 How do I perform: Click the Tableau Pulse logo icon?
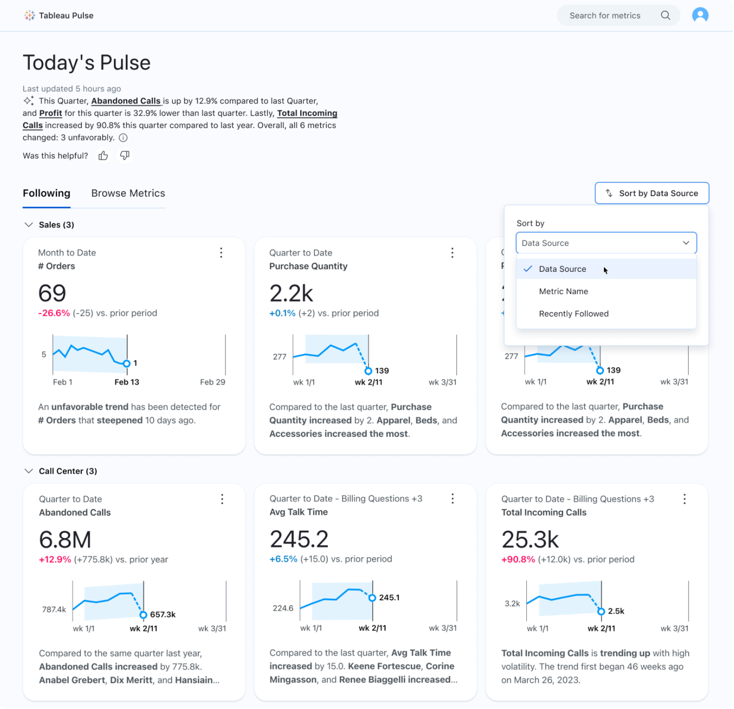point(29,15)
